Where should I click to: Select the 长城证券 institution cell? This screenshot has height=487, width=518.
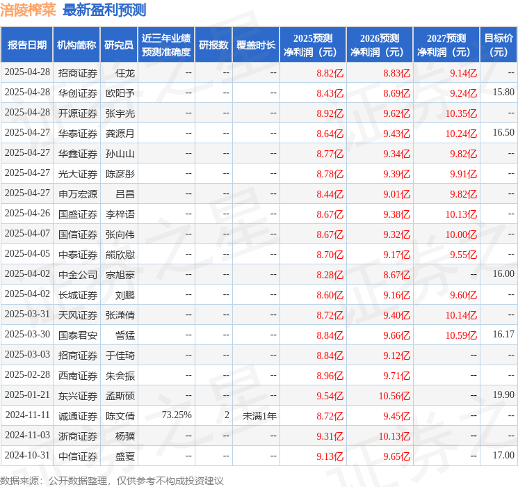click(x=78, y=295)
